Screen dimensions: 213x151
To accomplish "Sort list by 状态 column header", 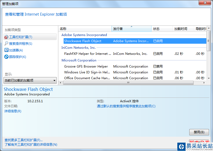I will [x=162, y=29].
